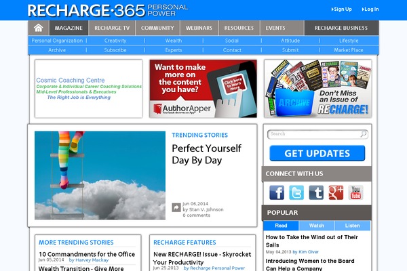Open the Facebook icon under Connect With Us
407x271 pixels.
click(x=277, y=192)
